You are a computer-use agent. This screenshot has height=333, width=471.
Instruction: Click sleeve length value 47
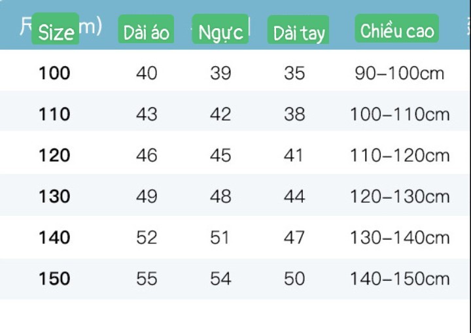tap(294, 237)
